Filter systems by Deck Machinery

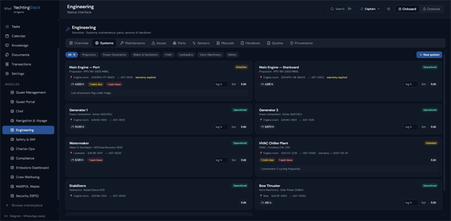point(210,55)
